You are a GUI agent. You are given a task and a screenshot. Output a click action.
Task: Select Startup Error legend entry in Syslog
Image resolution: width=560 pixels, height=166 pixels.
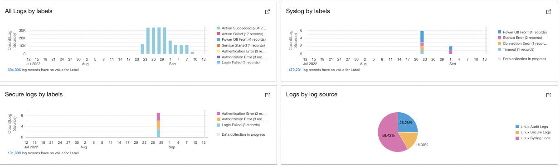coord(521,38)
